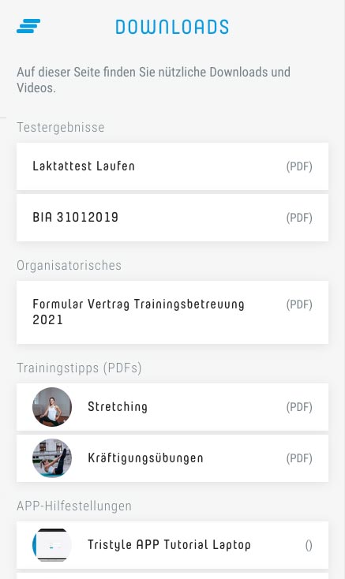
Task: Click the Stretching round thumbnail image
Action: (52, 407)
